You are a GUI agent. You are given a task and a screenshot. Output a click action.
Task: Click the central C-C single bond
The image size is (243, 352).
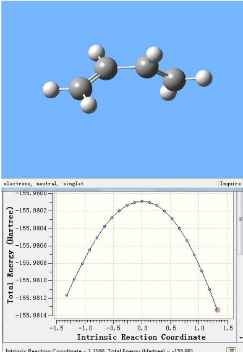[x=126, y=67]
